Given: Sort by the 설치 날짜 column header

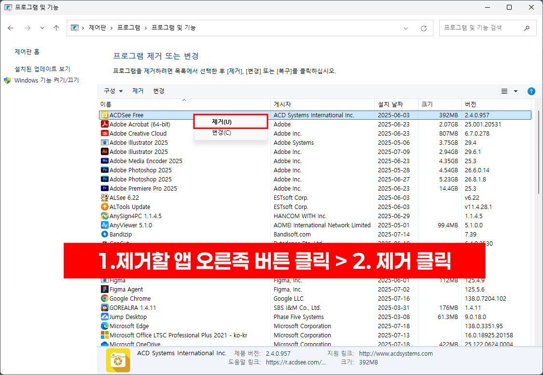Looking at the screenshot, I should [396, 104].
